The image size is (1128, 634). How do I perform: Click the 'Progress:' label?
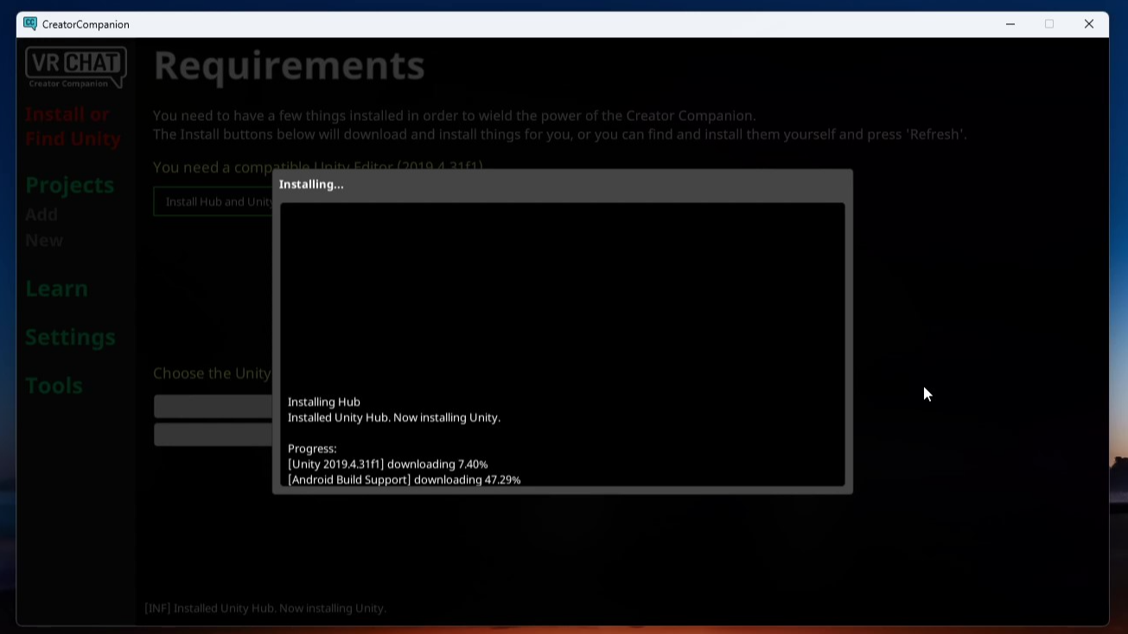click(x=312, y=448)
